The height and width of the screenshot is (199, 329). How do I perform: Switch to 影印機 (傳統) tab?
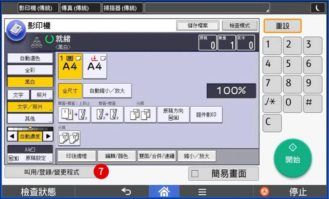click(38, 8)
